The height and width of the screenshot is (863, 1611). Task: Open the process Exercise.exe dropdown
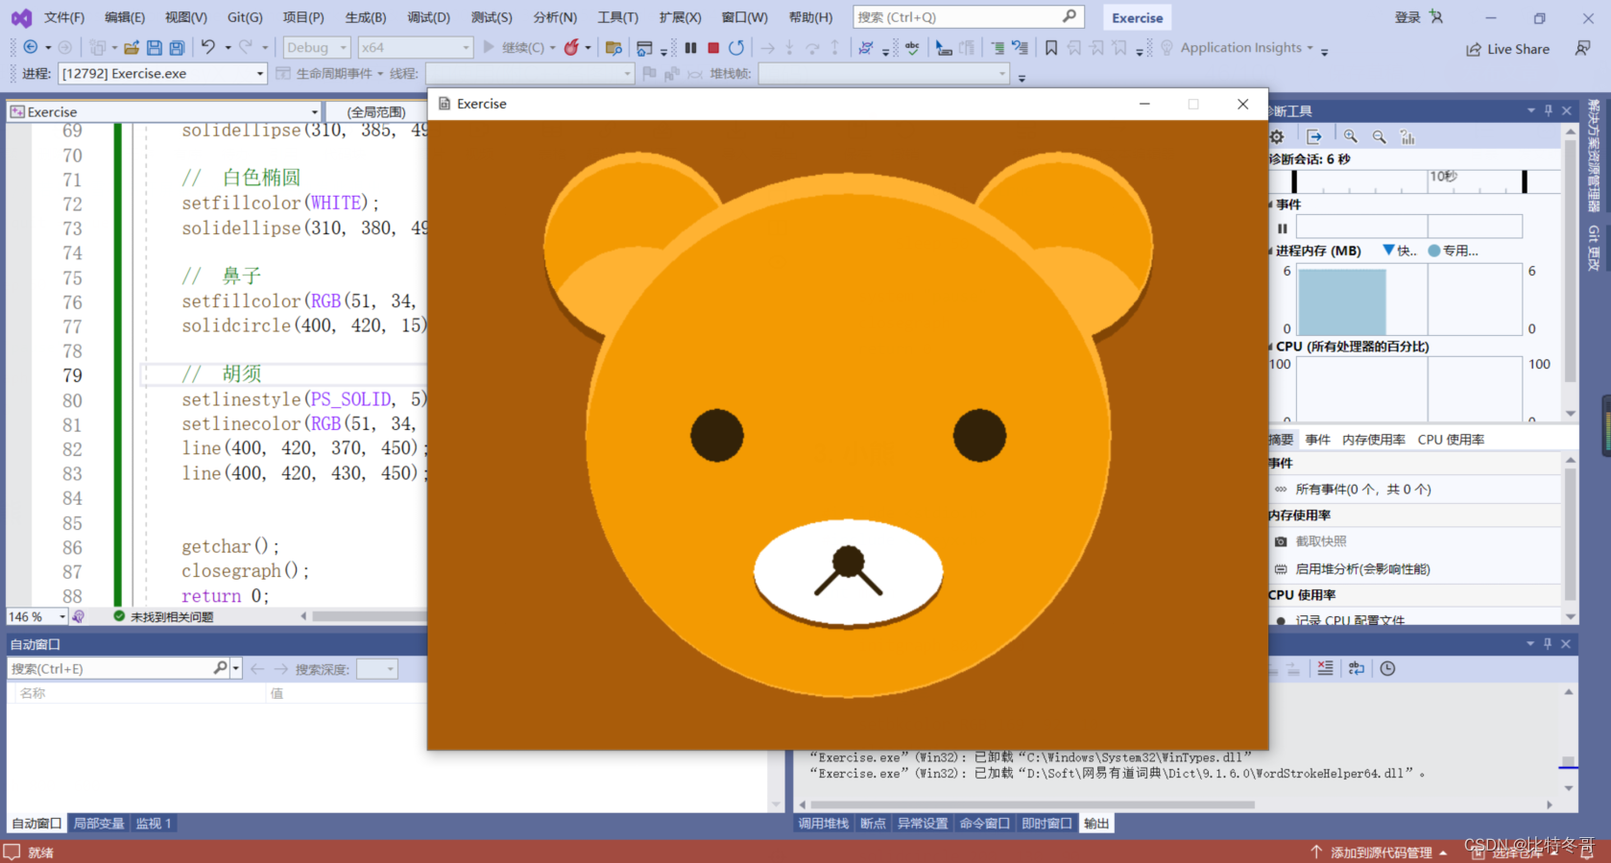click(162, 73)
